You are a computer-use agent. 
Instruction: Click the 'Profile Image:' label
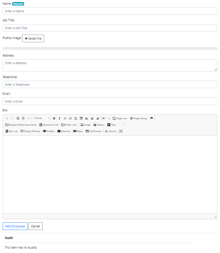12,38
